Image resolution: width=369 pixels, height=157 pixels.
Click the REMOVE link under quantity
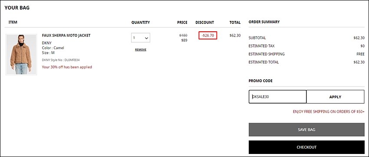click(x=141, y=50)
